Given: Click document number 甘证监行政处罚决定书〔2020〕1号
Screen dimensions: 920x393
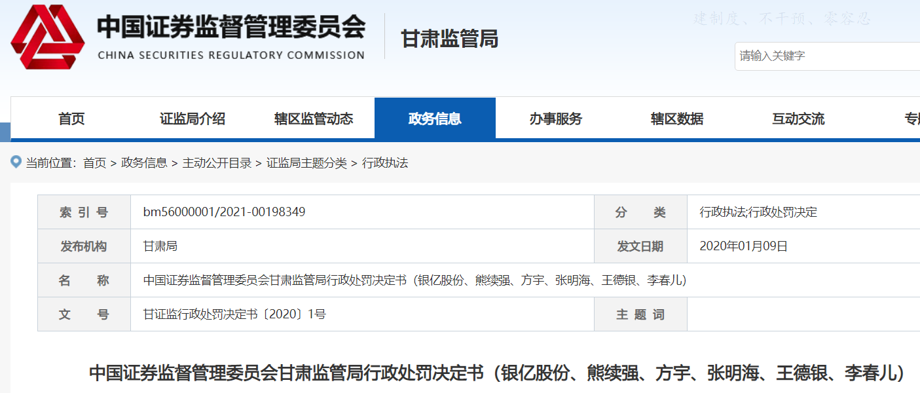Looking at the screenshot, I should (234, 314).
